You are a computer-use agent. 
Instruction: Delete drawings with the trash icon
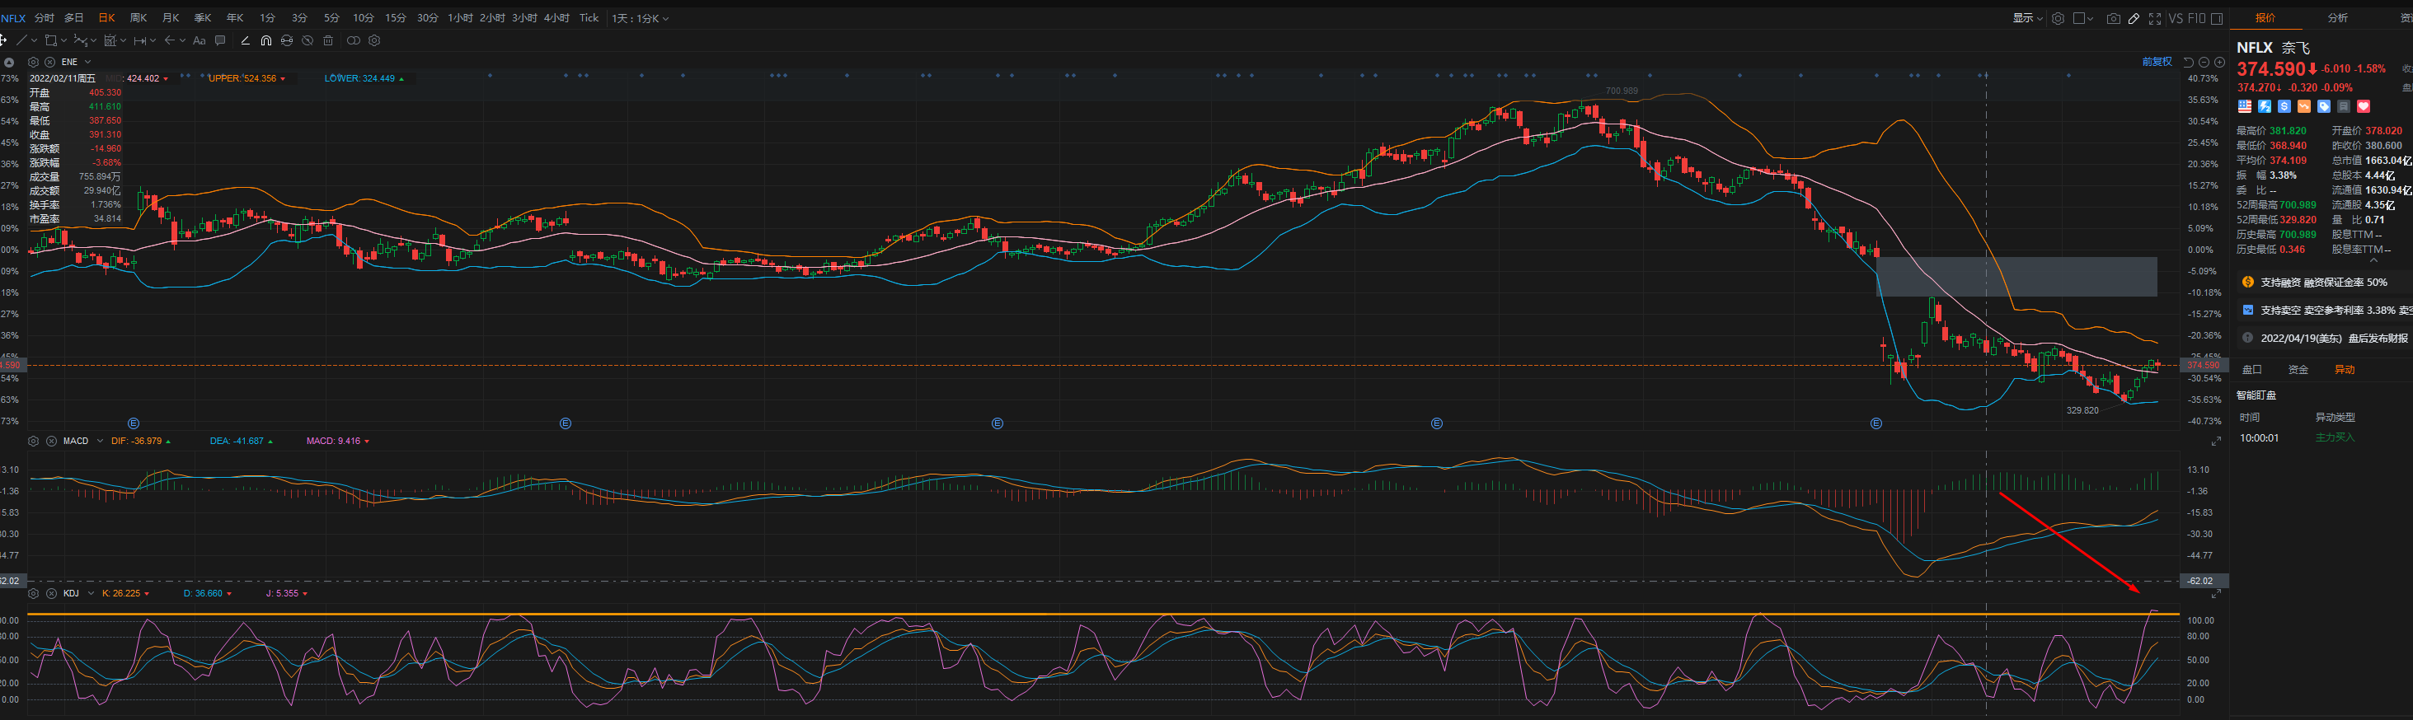click(x=328, y=40)
